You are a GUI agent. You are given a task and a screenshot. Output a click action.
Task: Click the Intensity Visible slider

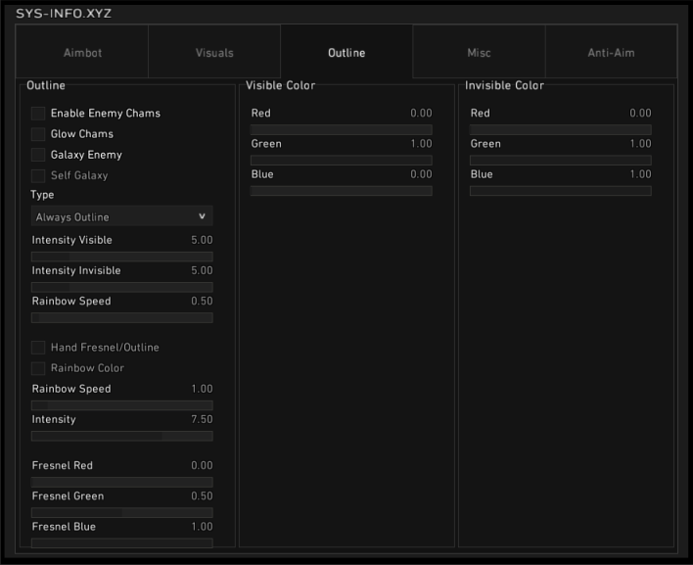coord(121,257)
